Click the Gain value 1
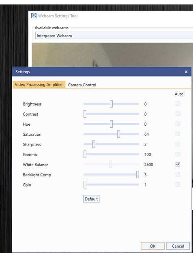The width and height of the screenshot is (193, 253). pyautogui.click(x=146, y=185)
